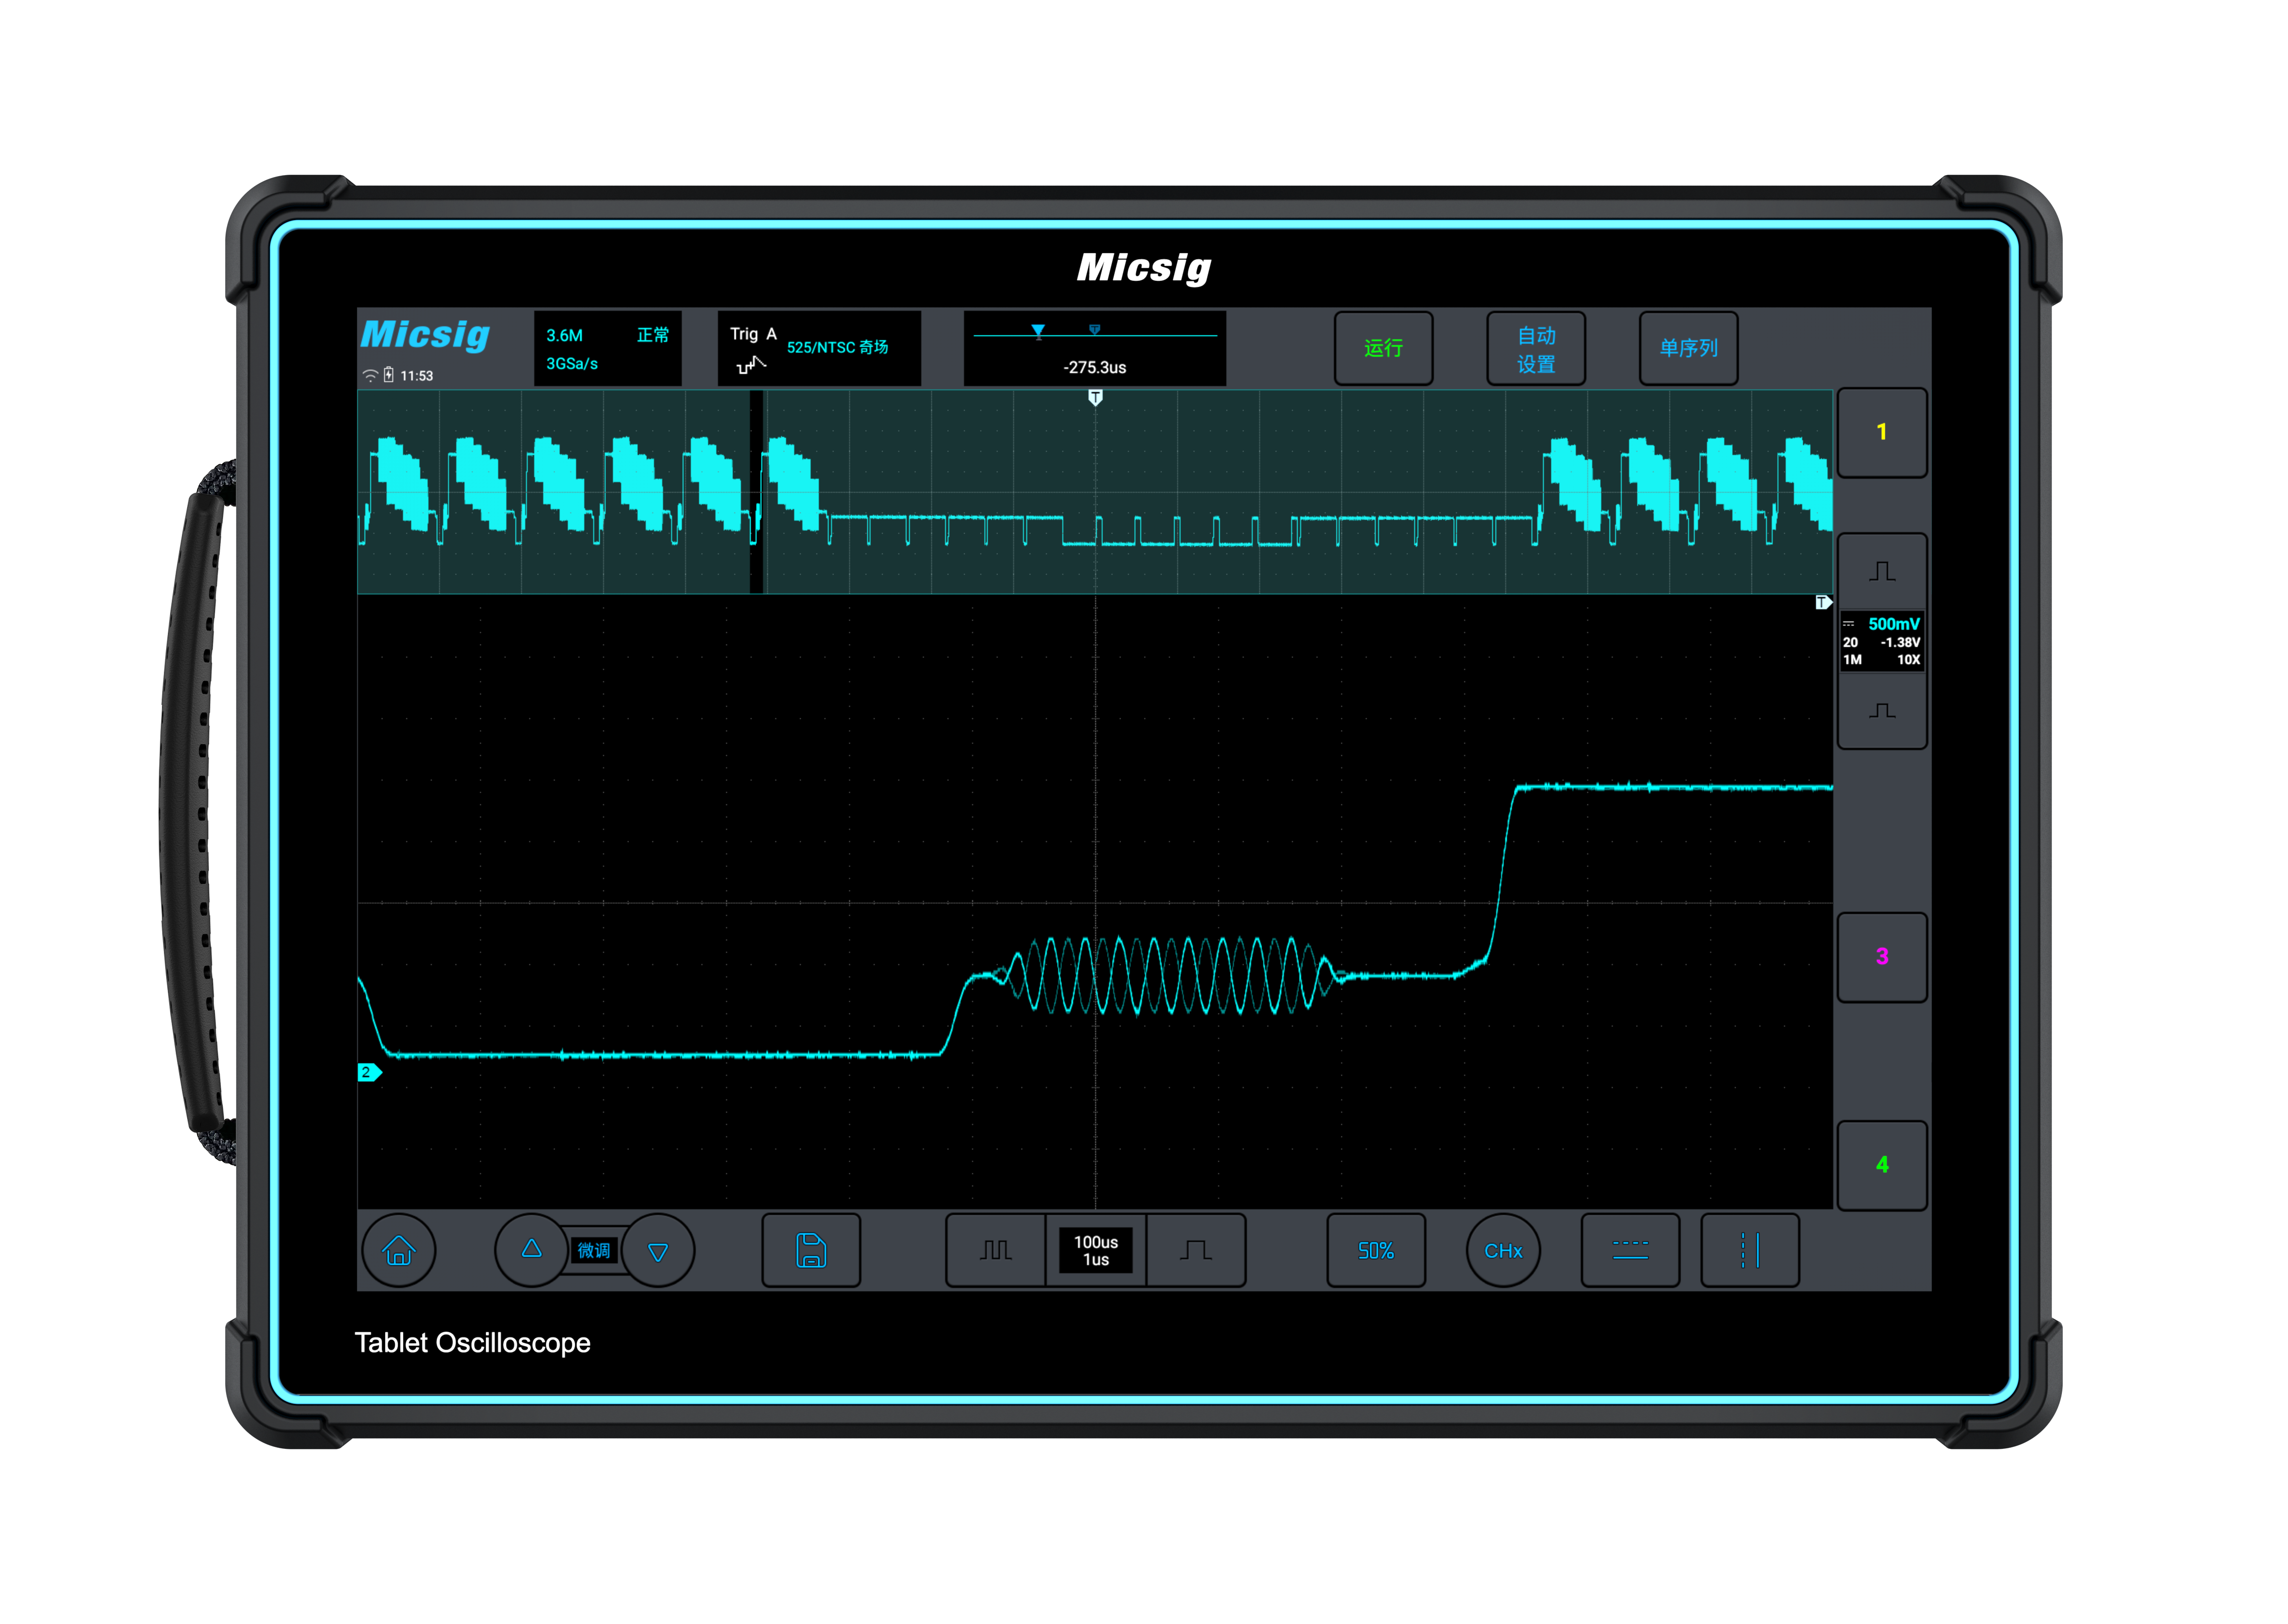Expand timebase with single-pulse icon

[x=1195, y=1250]
